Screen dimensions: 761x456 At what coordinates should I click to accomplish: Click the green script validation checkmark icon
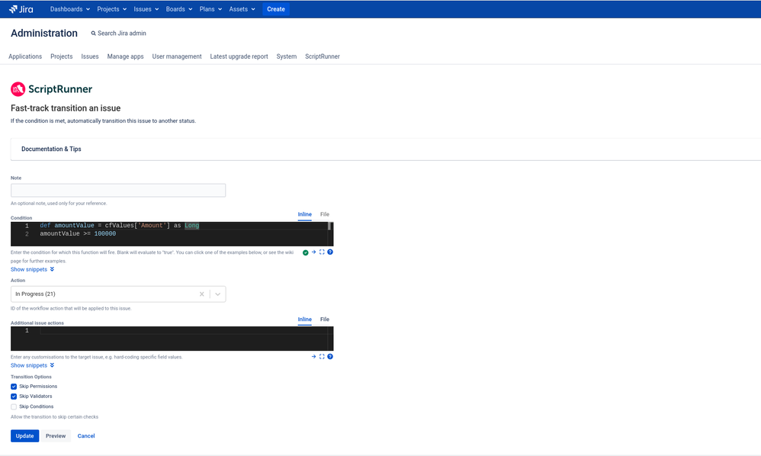(305, 252)
